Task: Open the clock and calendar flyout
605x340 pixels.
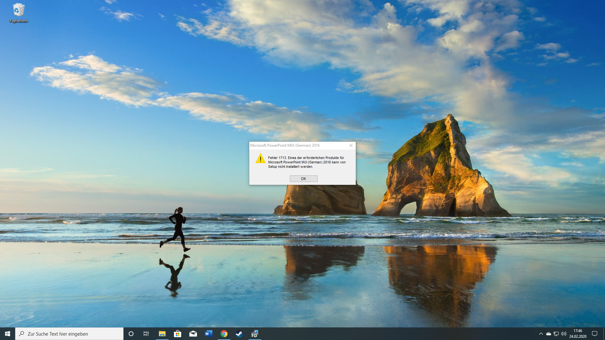Action: click(578, 334)
